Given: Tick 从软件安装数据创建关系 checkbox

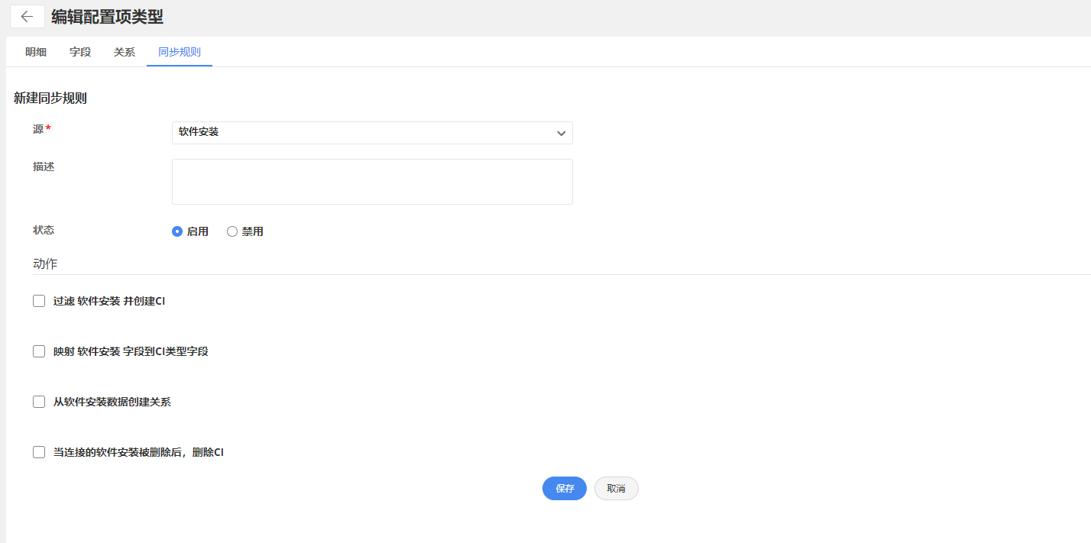Looking at the screenshot, I should (39, 402).
